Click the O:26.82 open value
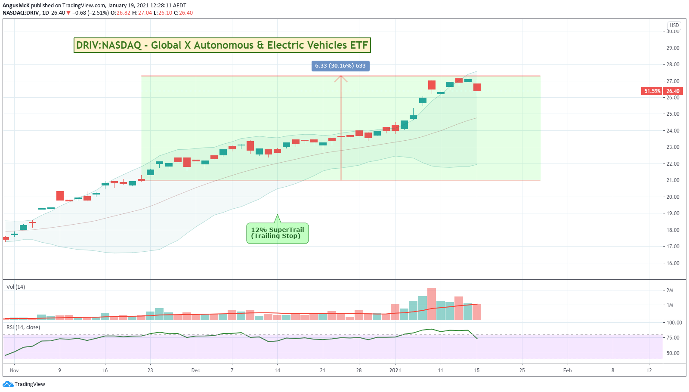 120,13
